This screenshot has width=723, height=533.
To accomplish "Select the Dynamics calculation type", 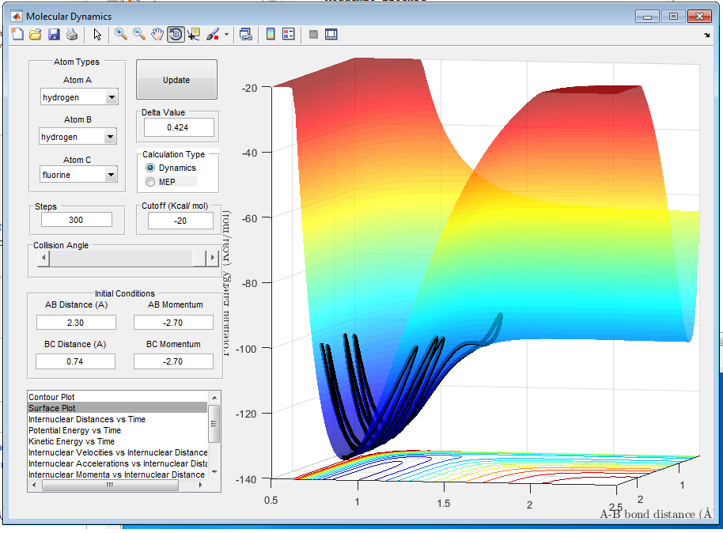I will [150, 168].
